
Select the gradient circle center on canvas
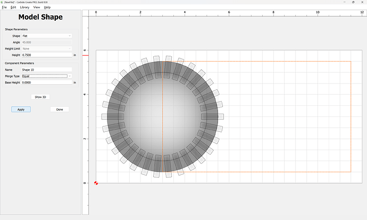163,116
